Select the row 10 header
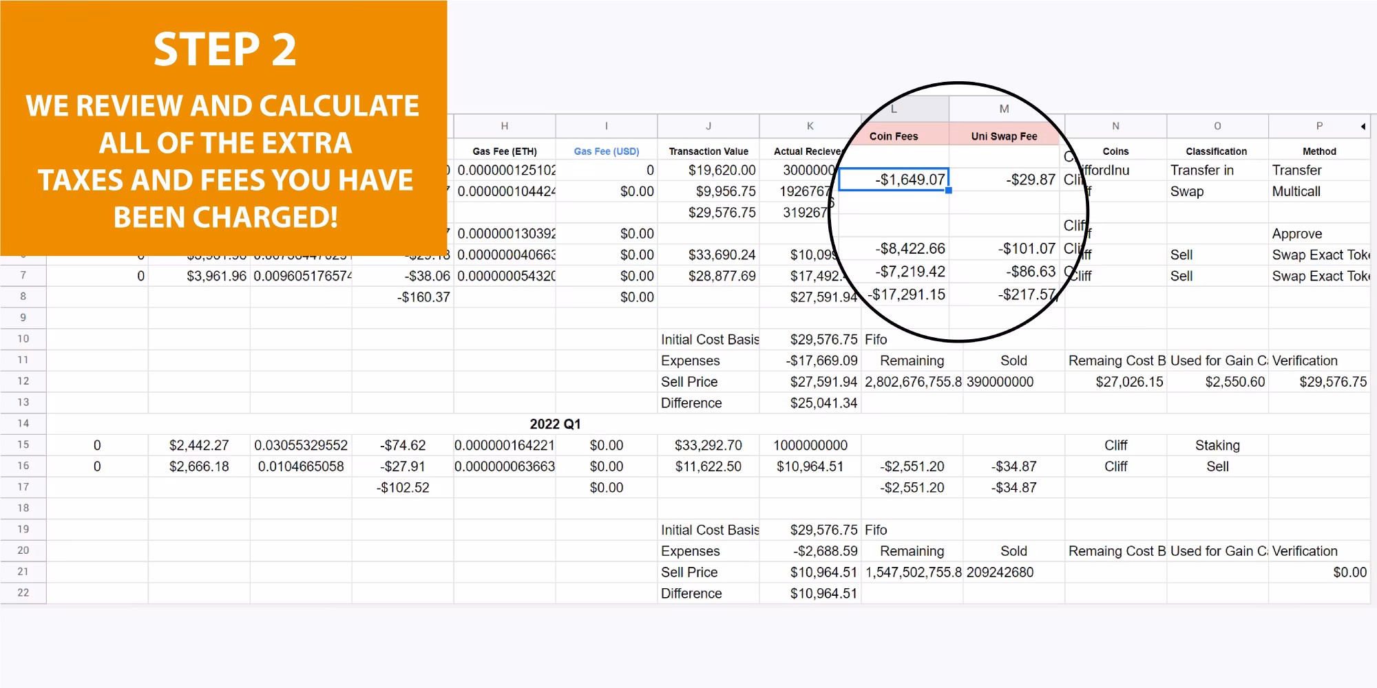Viewport: 1377px width, 688px height. click(23, 339)
